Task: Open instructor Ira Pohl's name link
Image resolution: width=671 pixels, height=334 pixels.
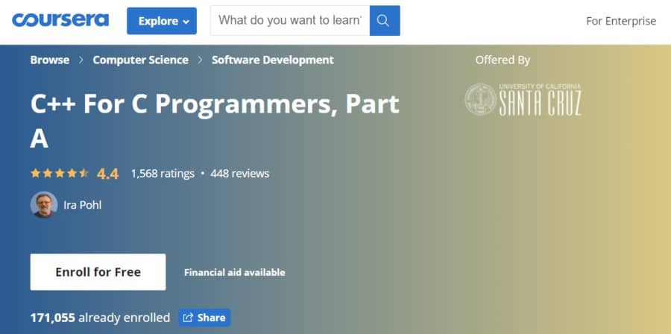Action: (x=83, y=205)
